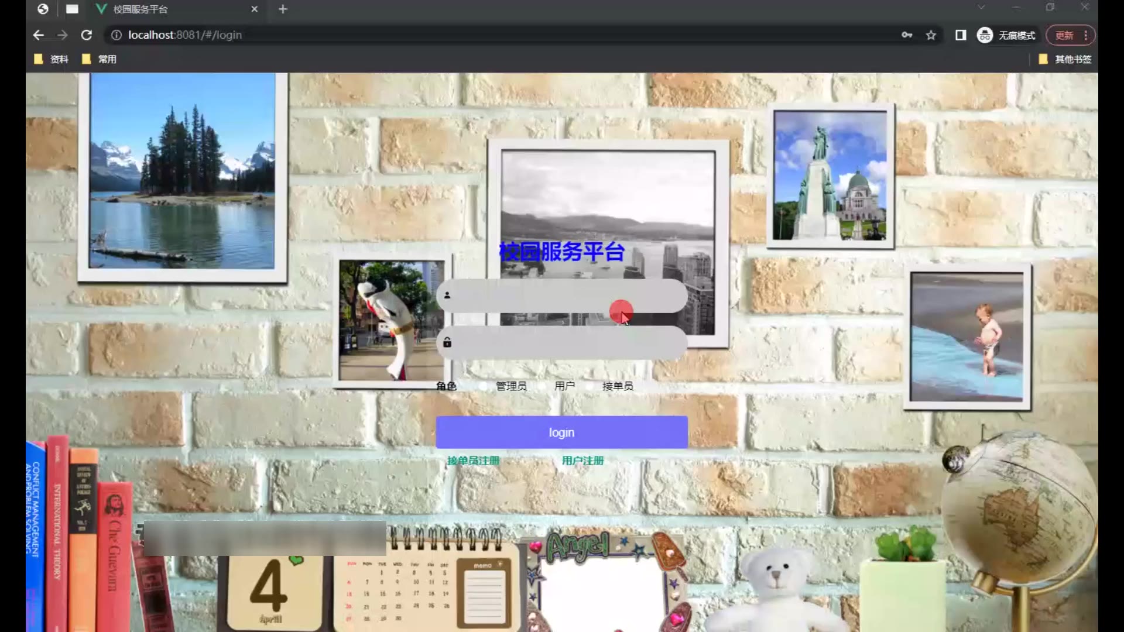The width and height of the screenshot is (1124, 632).
Task: Click the browser back arrow
Action: [x=39, y=35]
